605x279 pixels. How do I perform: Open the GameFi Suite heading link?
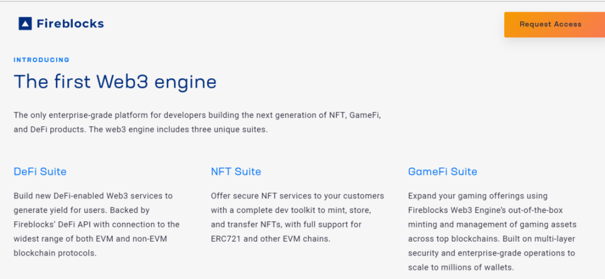pyautogui.click(x=443, y=172)
